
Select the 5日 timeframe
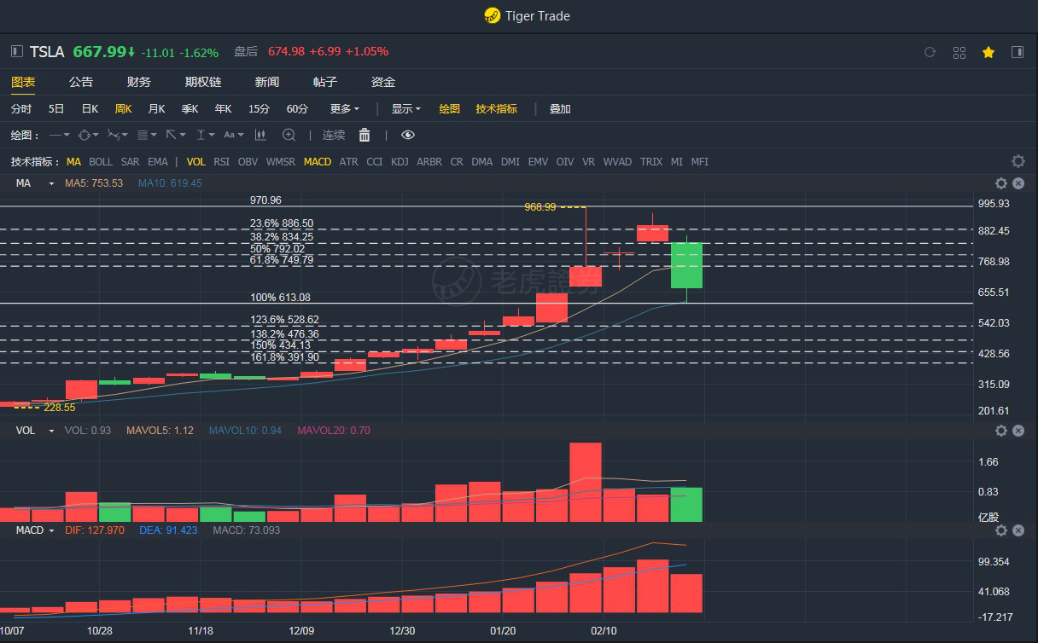pyautogui.click(x=56, y=109)
